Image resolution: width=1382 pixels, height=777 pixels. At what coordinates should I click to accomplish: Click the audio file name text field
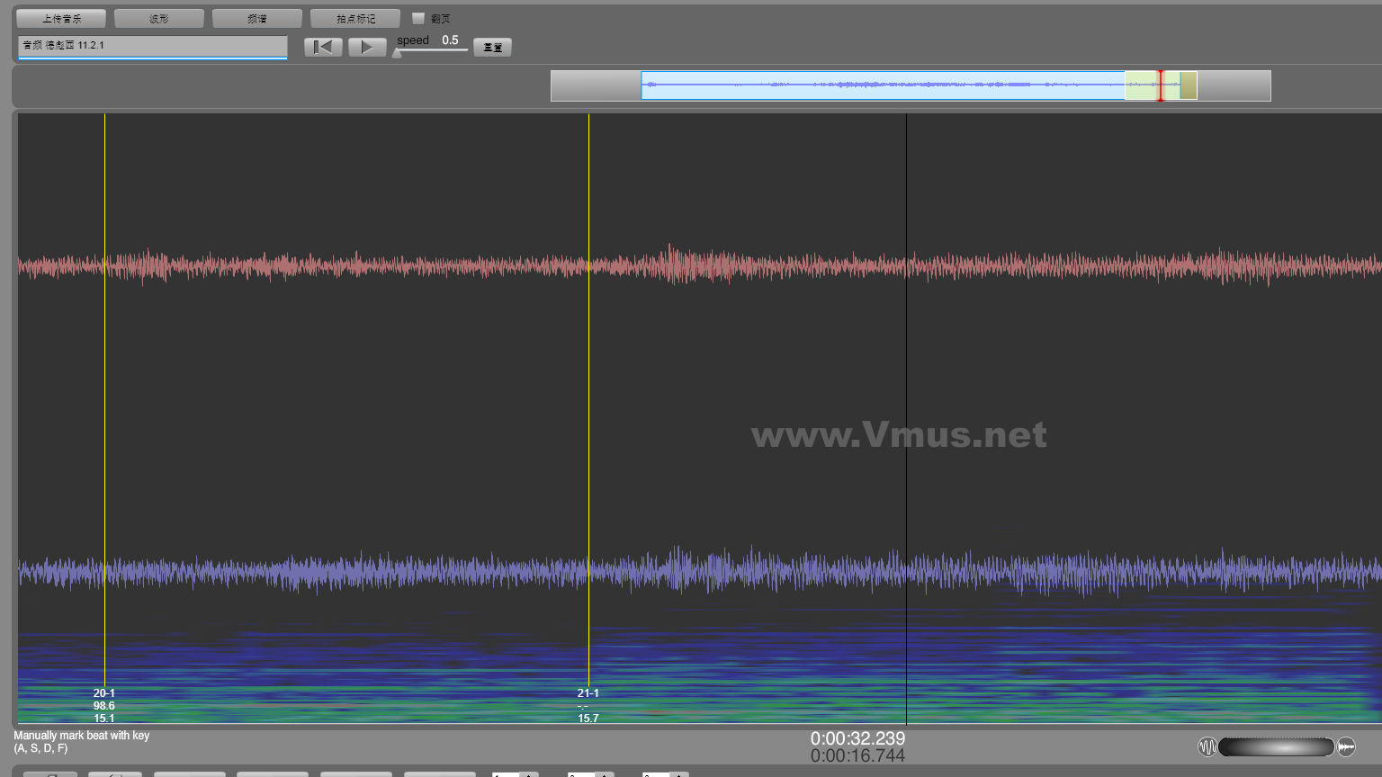point(152,46)
